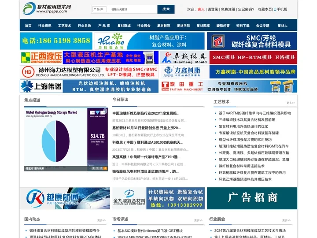Switch carousel to slide 3
The height and width of the screenshot is (238, 317).
point(101,168)
